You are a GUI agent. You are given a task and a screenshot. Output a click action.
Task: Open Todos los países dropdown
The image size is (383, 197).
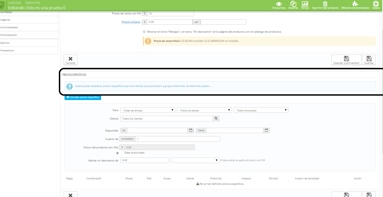204,110
